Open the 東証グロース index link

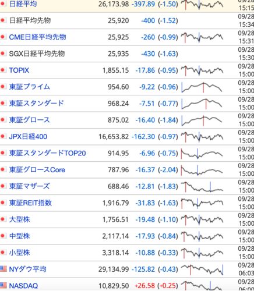click(x=30, y=120)
